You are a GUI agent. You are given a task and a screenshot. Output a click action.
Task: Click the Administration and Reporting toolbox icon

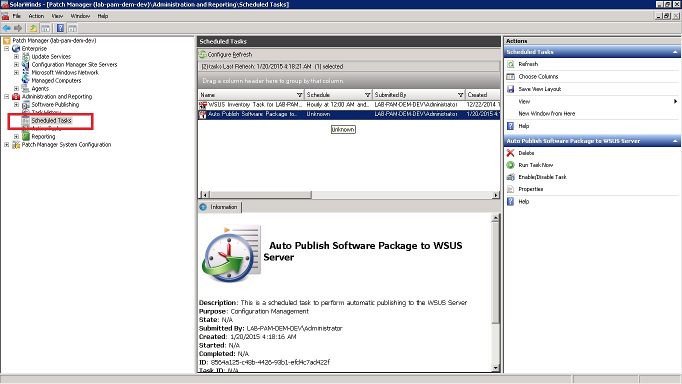16,96
